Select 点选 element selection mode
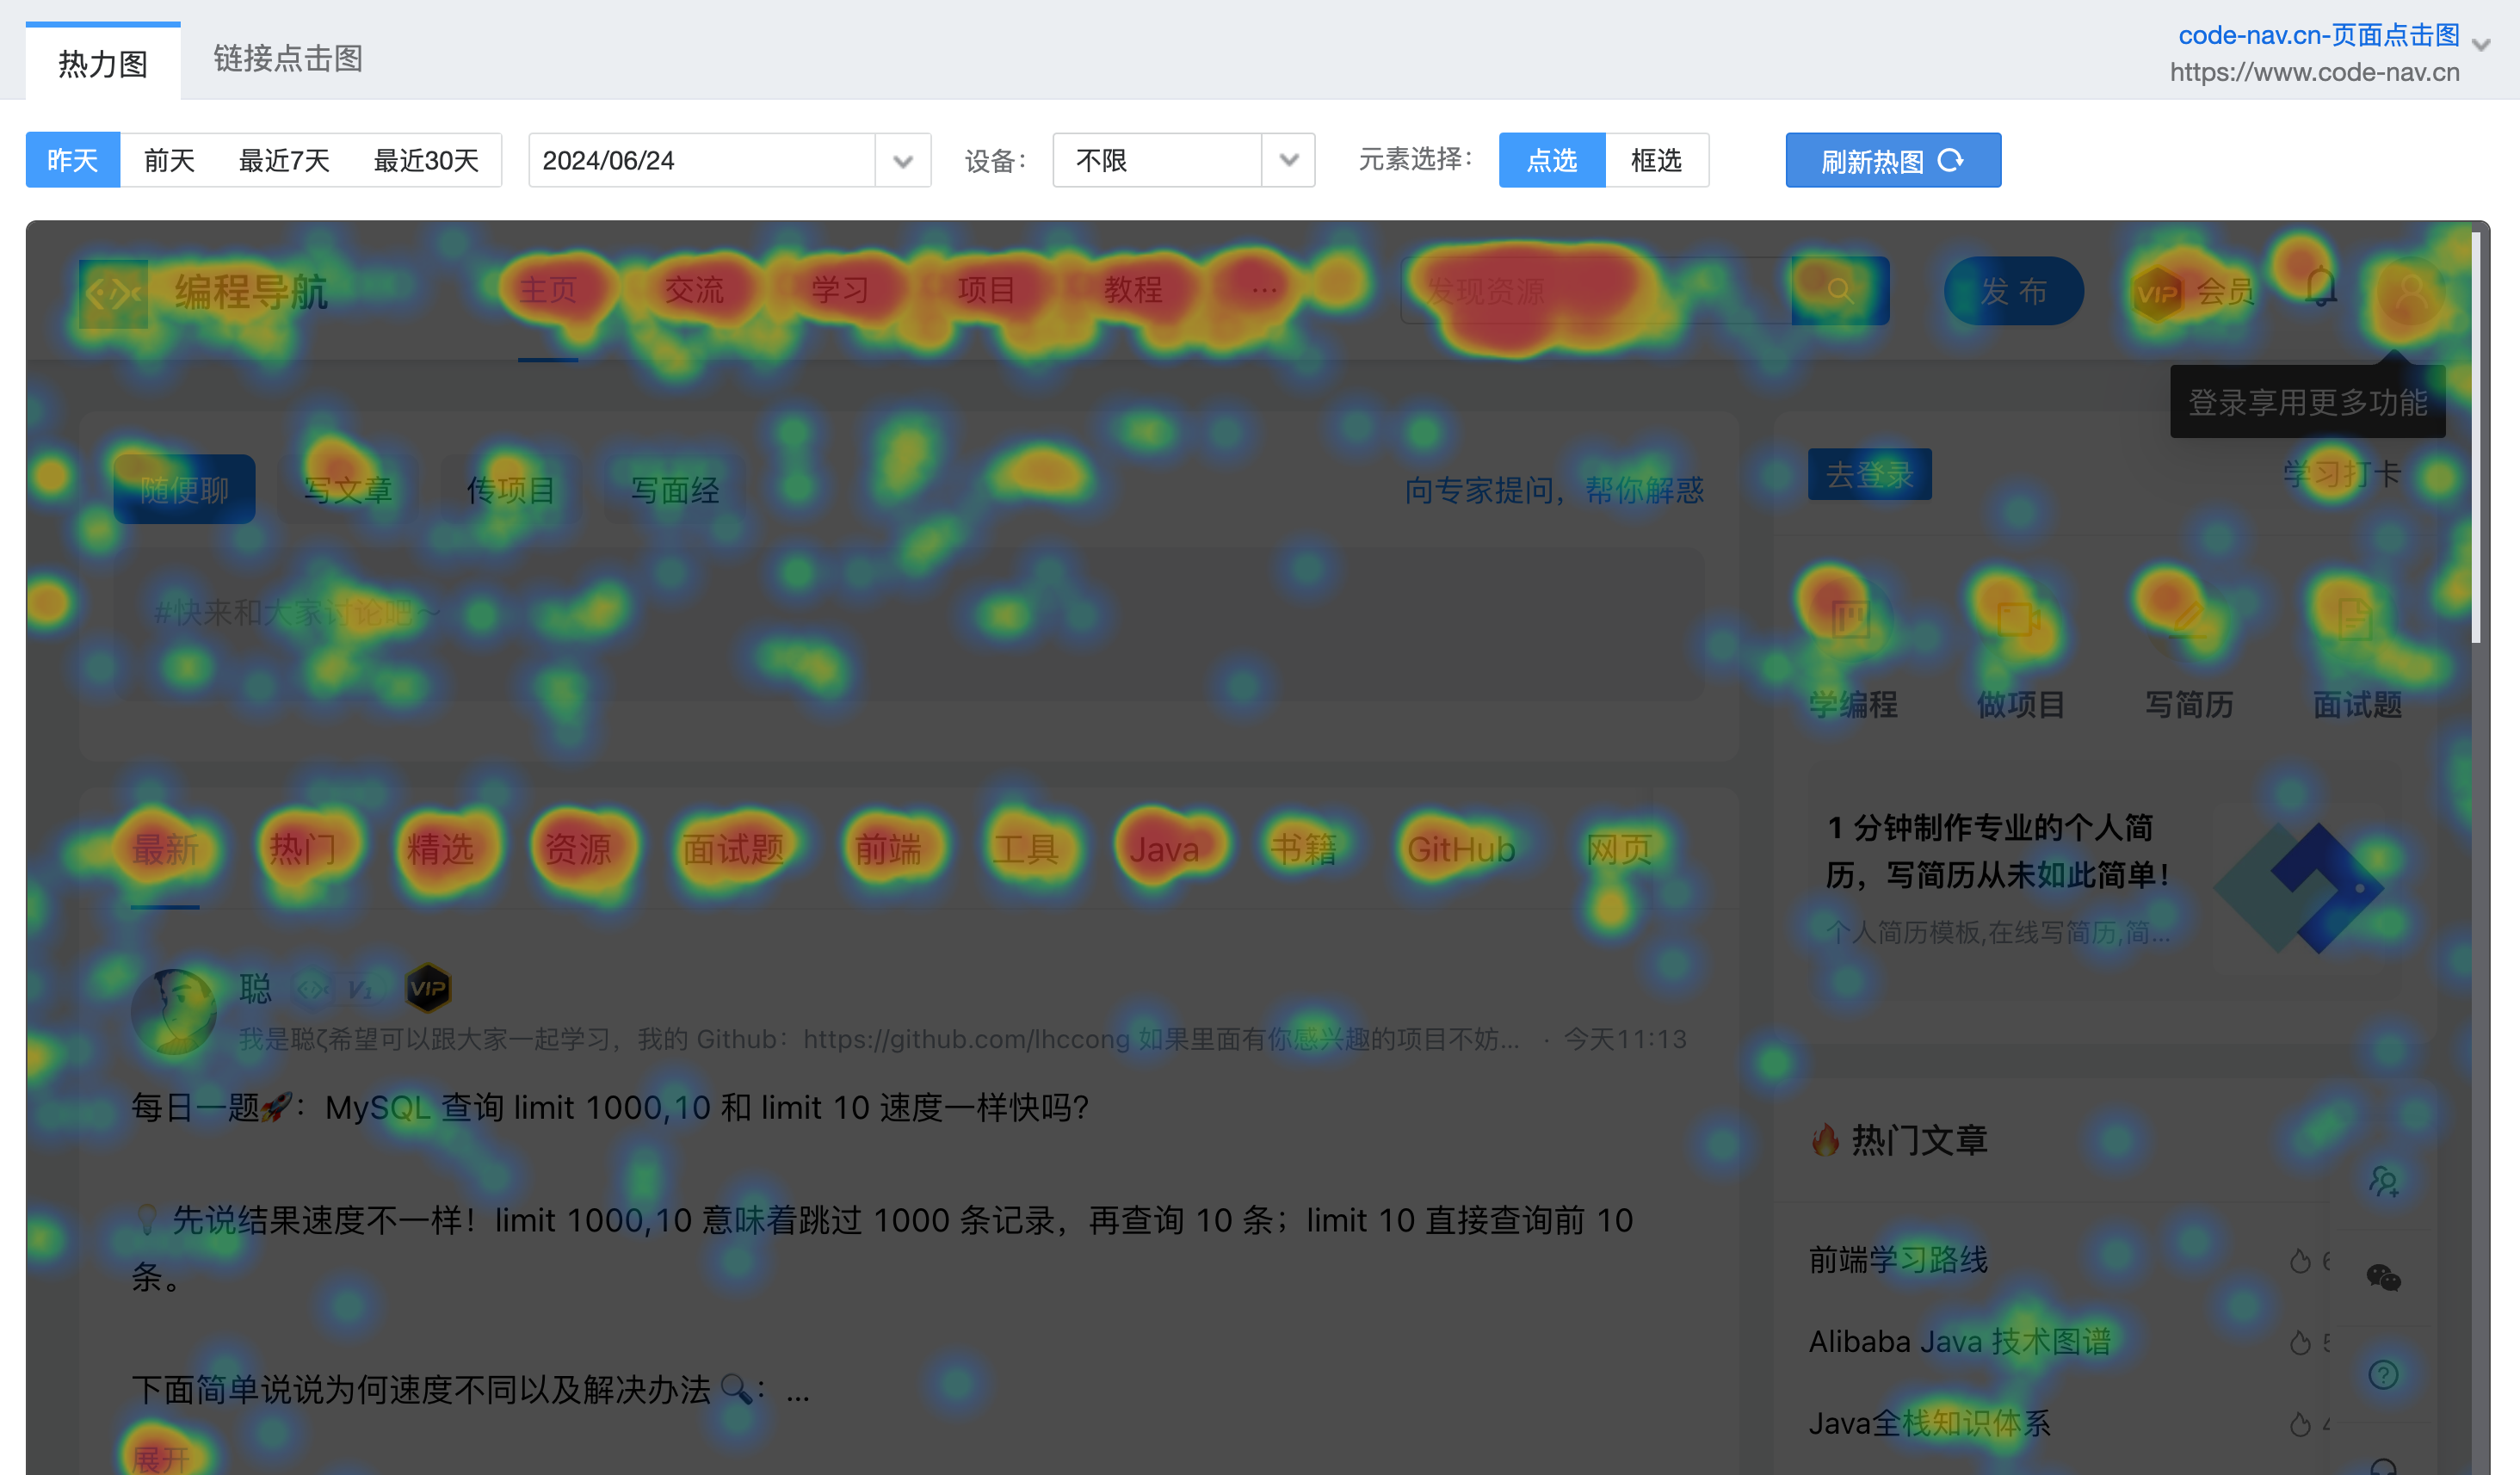Viewport: 2520px width, 1475px height. [1551, 160]
